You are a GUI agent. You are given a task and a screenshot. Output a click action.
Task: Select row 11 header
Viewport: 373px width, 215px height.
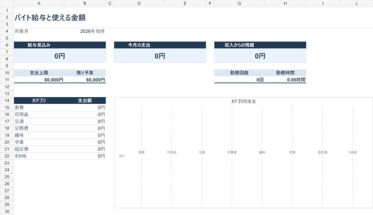[7, 80]
